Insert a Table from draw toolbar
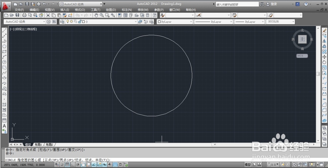This screenshot has height=168, width=328. (x=4, y=121)
